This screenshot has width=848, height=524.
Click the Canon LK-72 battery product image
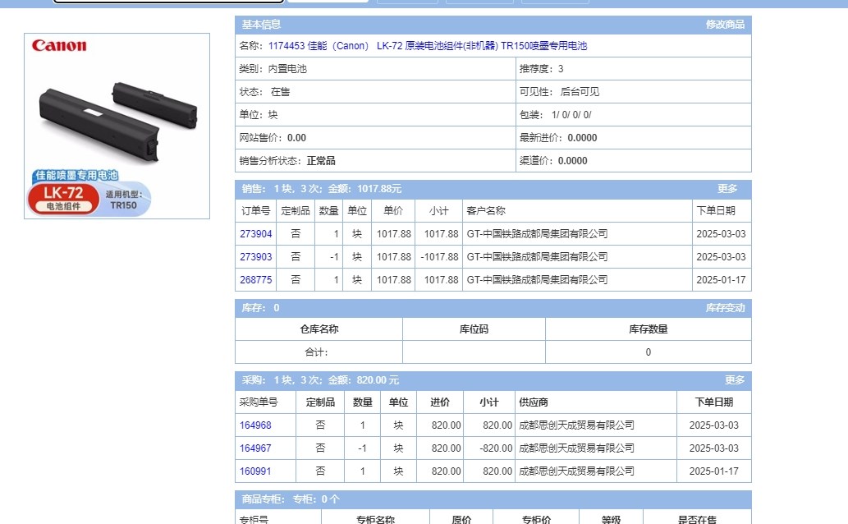click(x=117, y=126)
